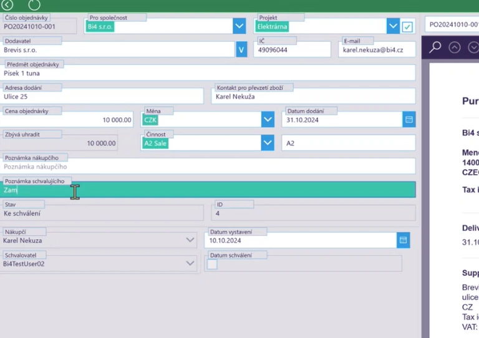
Task: Click the E-mail input field
Action: click(377, 50)
